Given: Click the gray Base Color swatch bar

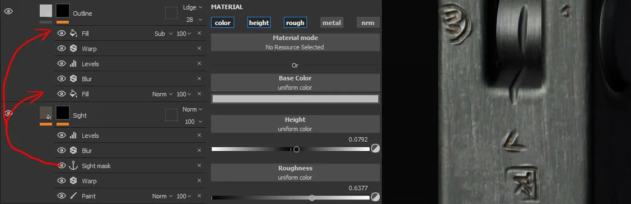Looking at the screenshot, I should 296,99.
